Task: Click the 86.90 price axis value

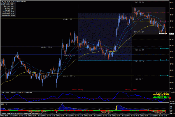Action: coord(172,70)
